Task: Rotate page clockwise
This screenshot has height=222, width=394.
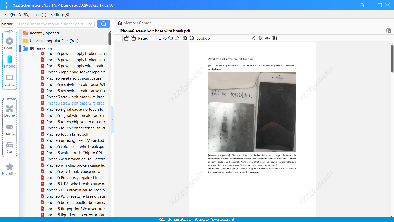Action: [x=133, y=38]
